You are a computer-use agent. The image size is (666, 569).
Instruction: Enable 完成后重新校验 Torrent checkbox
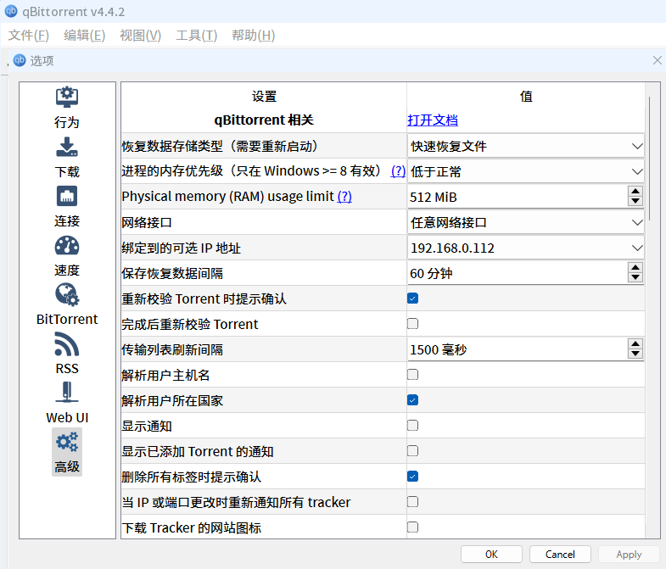click(x=412, y=324)
